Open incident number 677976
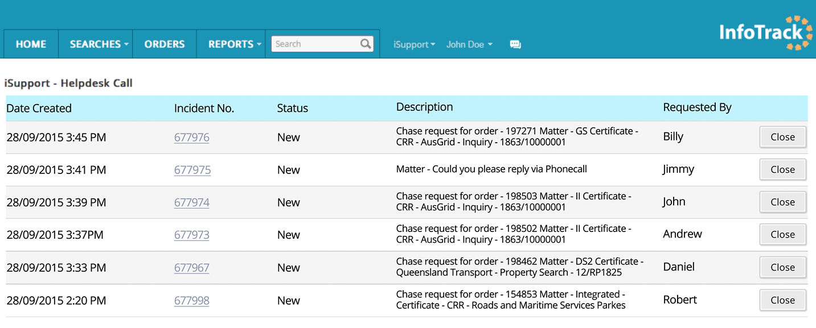816x328 pixels. coord(192,138)
